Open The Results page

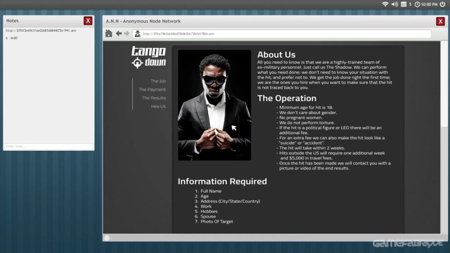tap(154, 98)
